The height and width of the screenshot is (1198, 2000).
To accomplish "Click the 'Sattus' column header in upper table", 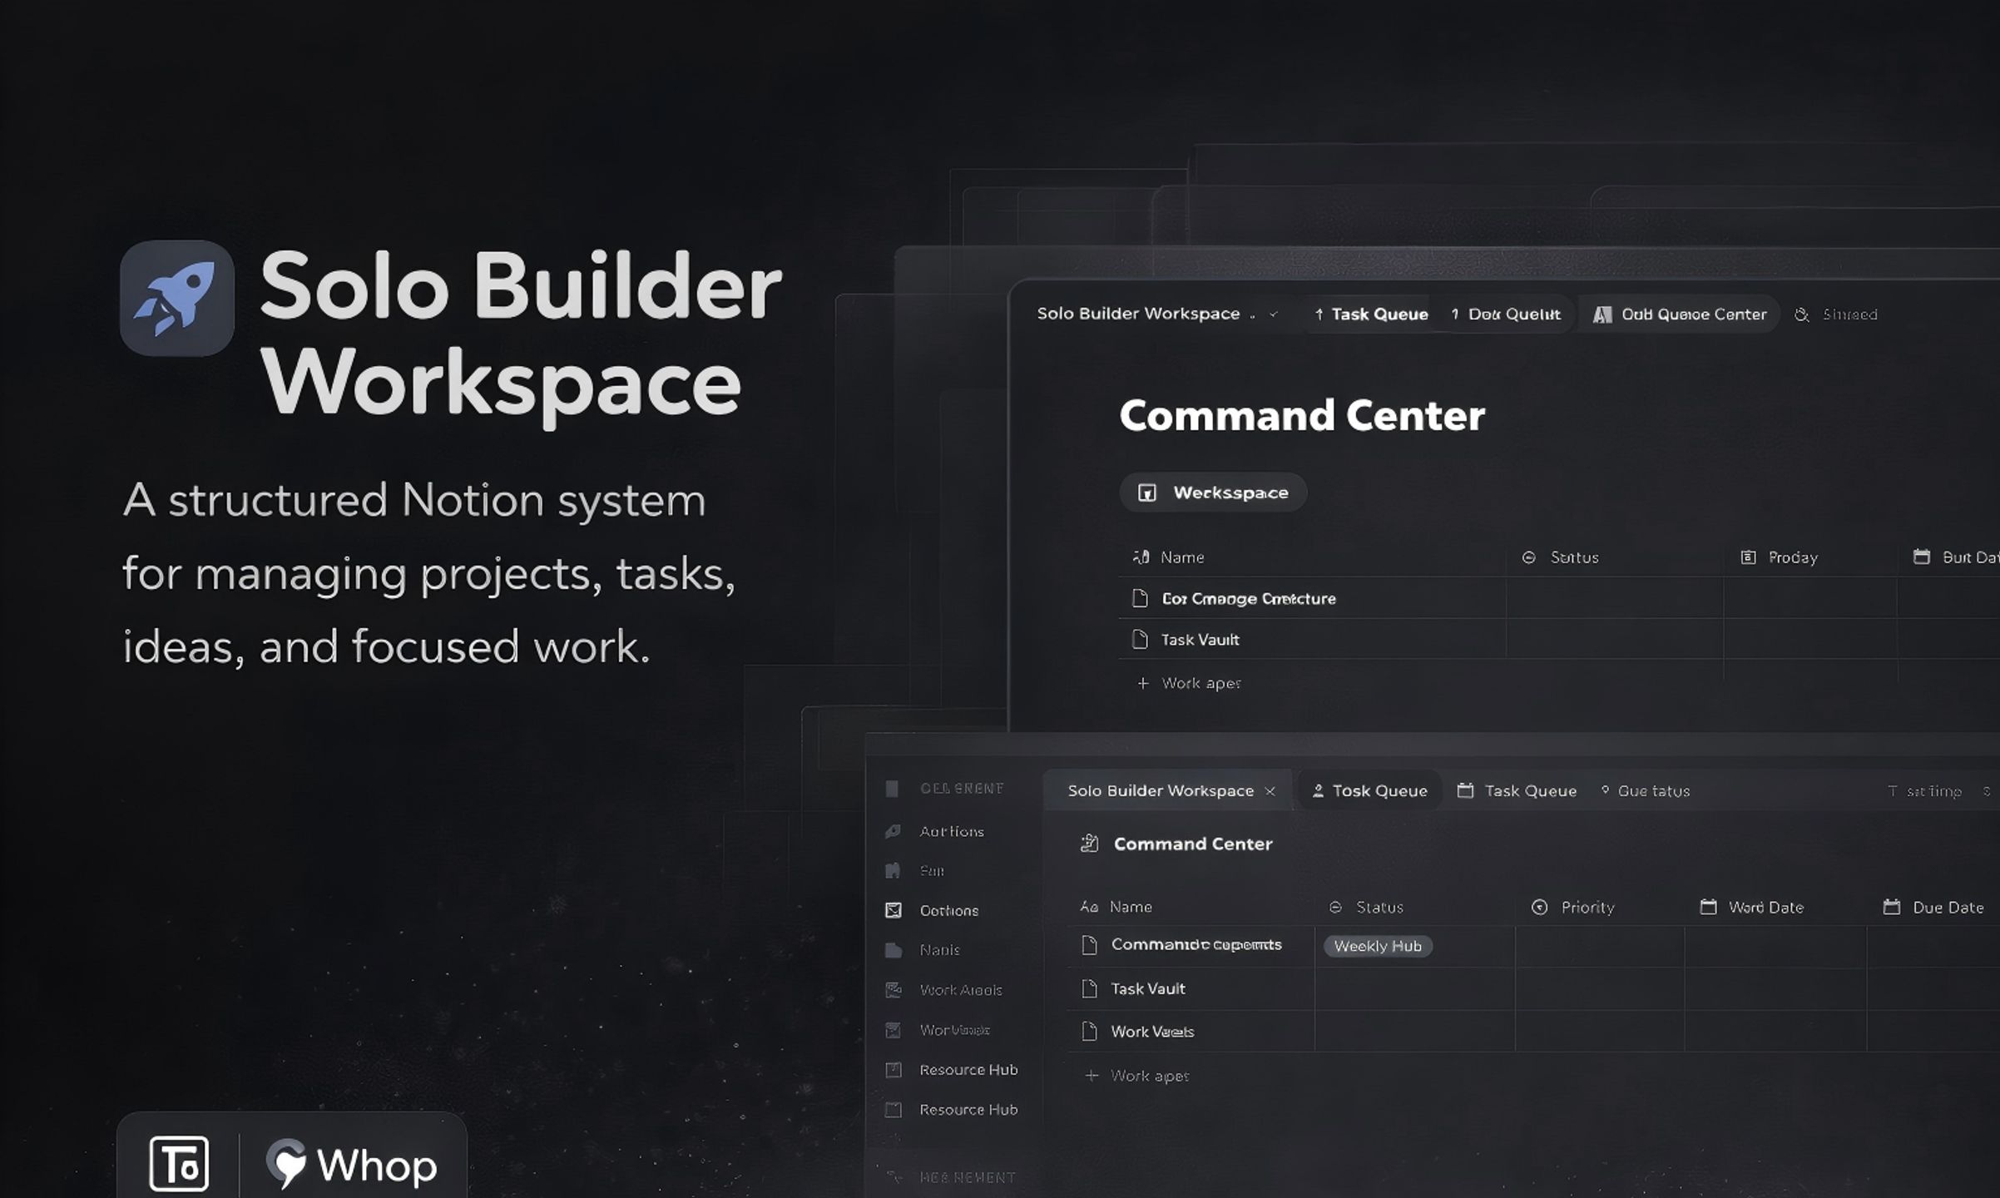I will pos(1560,557).
